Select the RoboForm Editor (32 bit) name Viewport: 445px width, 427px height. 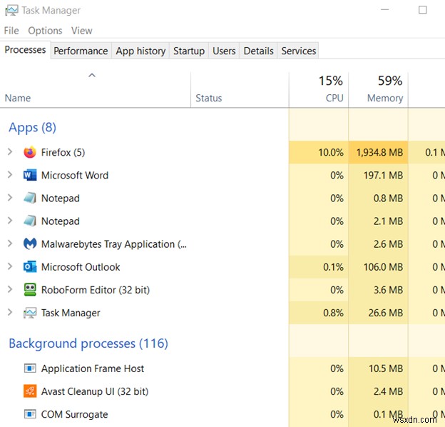(96, 290)
